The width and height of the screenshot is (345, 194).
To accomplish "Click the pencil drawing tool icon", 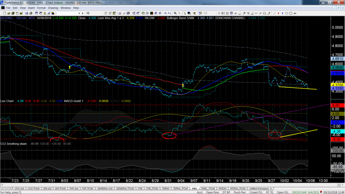I will coord(269,13).
